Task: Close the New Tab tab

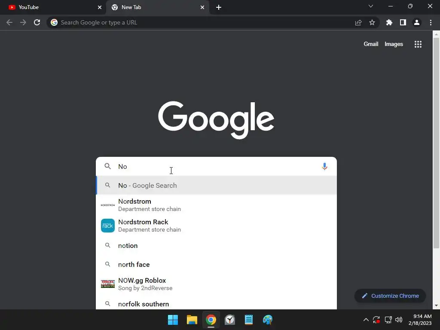Action: [x=202, y=7]
